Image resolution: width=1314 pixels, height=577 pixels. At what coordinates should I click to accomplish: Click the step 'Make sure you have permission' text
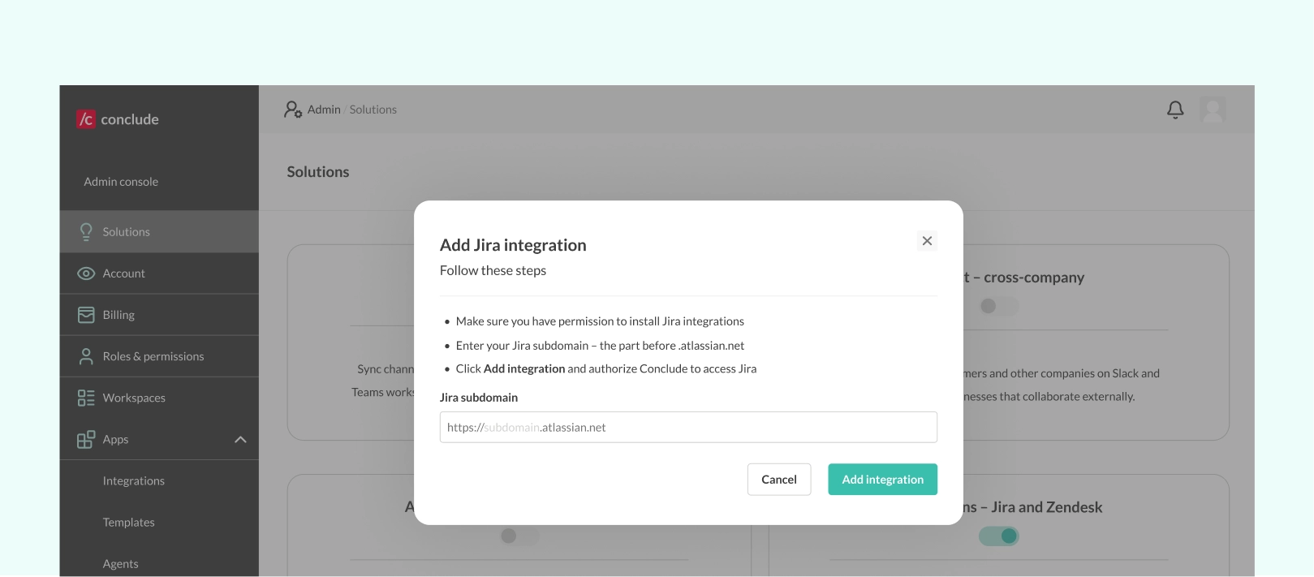(x=600, y=321)
